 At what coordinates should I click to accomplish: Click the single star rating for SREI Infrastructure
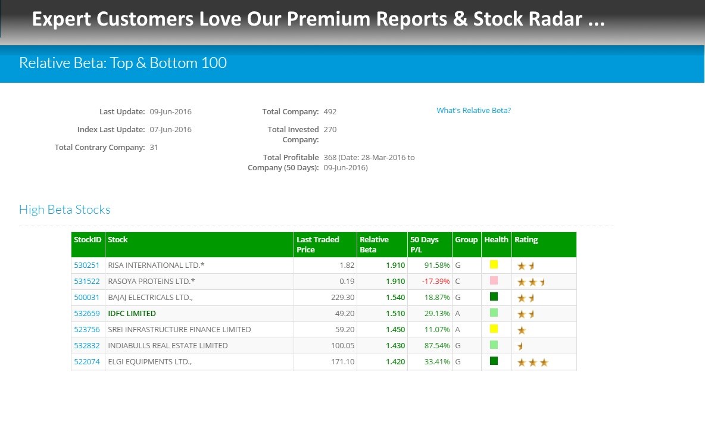(x=522, y=330)
